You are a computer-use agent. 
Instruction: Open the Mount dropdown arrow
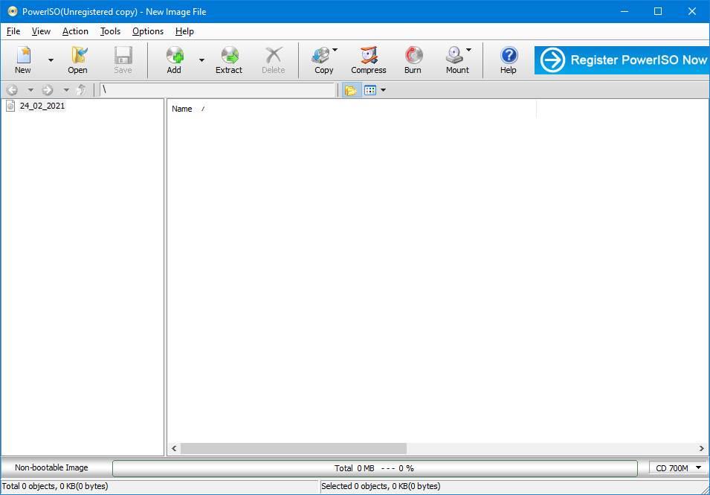(x=468, y=49)
